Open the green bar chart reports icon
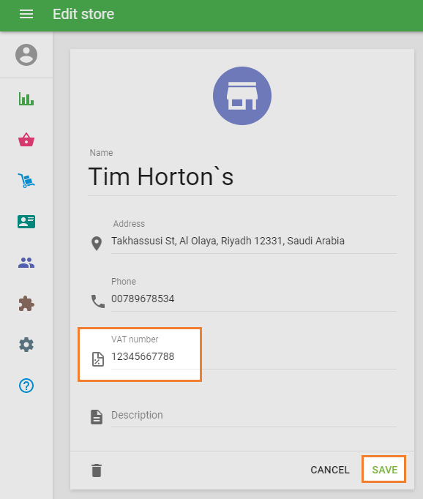 26,99
